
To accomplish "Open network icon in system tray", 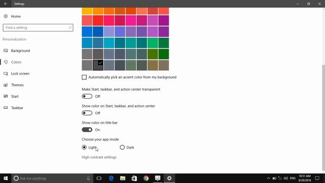I will point(280,178).
